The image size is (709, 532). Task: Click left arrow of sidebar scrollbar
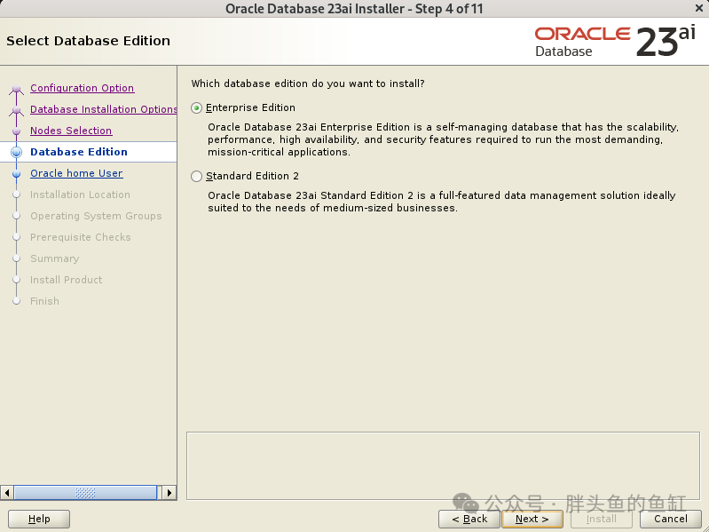[7, 493]
